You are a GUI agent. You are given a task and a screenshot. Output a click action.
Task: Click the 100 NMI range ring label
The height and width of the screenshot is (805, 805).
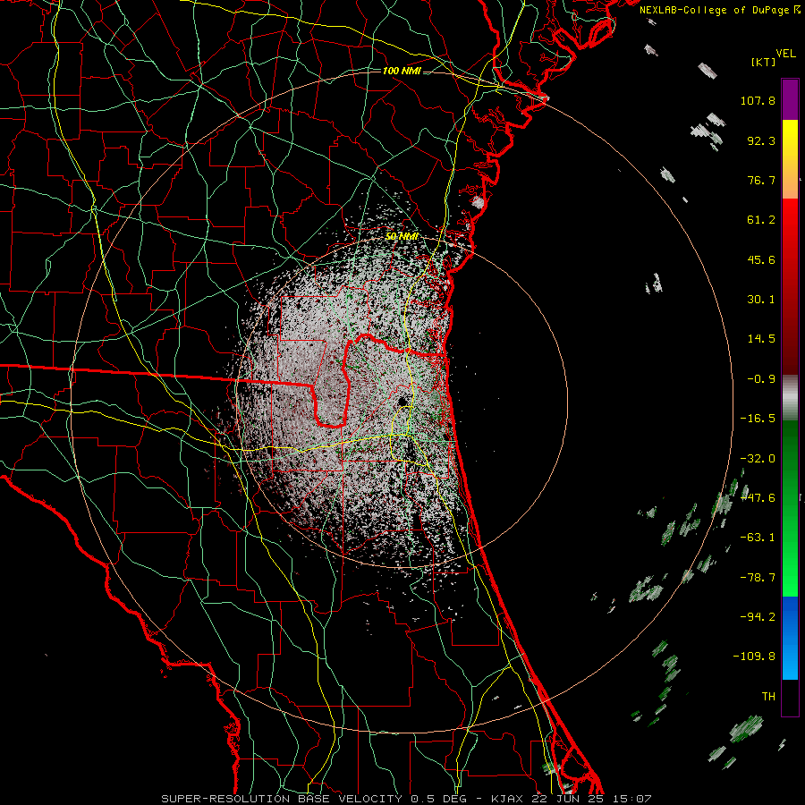tap(402, 71)
